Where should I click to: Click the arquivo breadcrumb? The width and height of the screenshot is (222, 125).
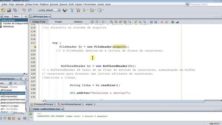click(x=89, y=104)
